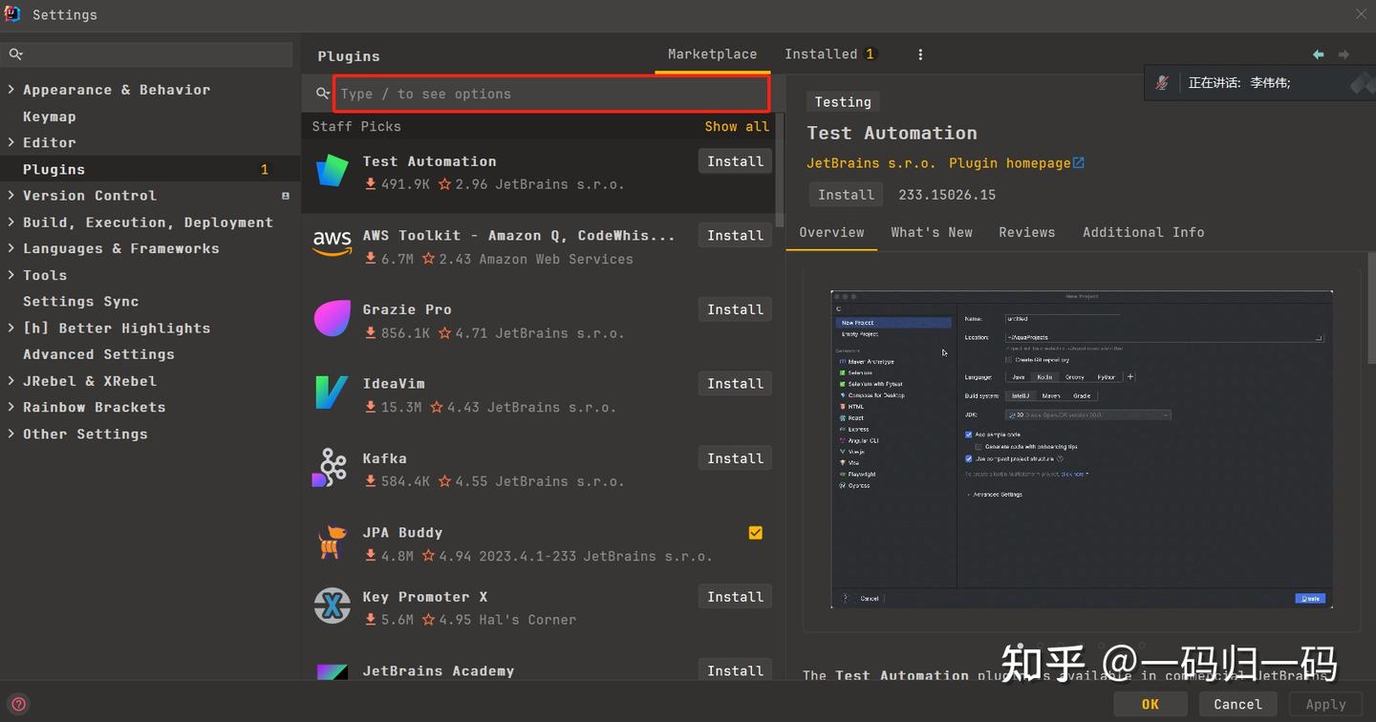
Task: Expand Languages & Frameworks node
Action: [x=11, y=248]
